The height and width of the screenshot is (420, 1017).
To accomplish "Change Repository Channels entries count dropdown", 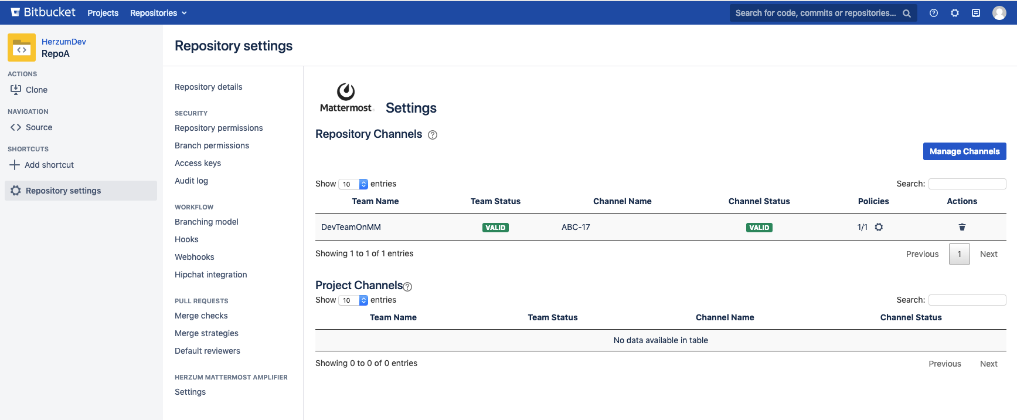I will pos(353,184).
